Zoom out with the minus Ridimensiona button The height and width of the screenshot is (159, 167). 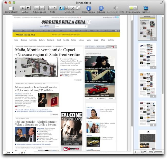pyautogui.click(x=37, y=8)
